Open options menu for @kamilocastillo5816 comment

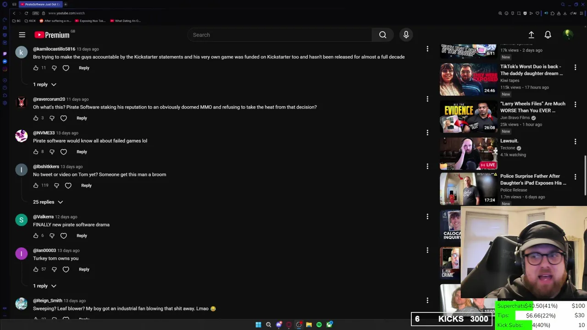click(427, 49)
